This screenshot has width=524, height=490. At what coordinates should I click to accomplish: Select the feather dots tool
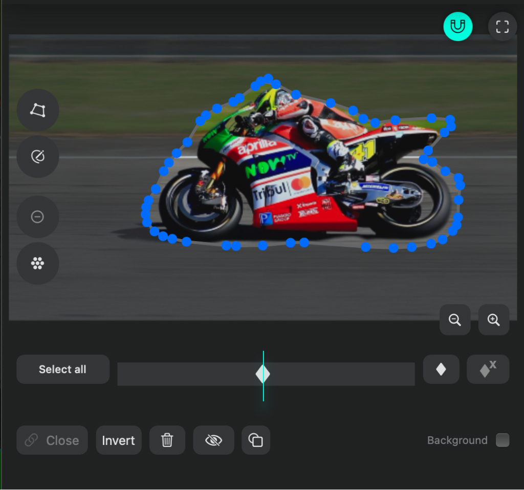tap(38, 263)
